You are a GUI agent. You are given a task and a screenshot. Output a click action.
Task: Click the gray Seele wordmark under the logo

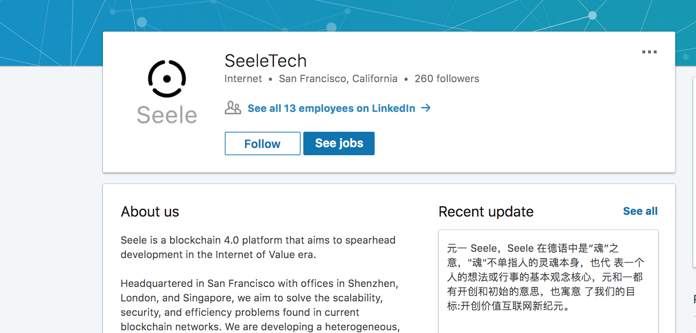167,115
